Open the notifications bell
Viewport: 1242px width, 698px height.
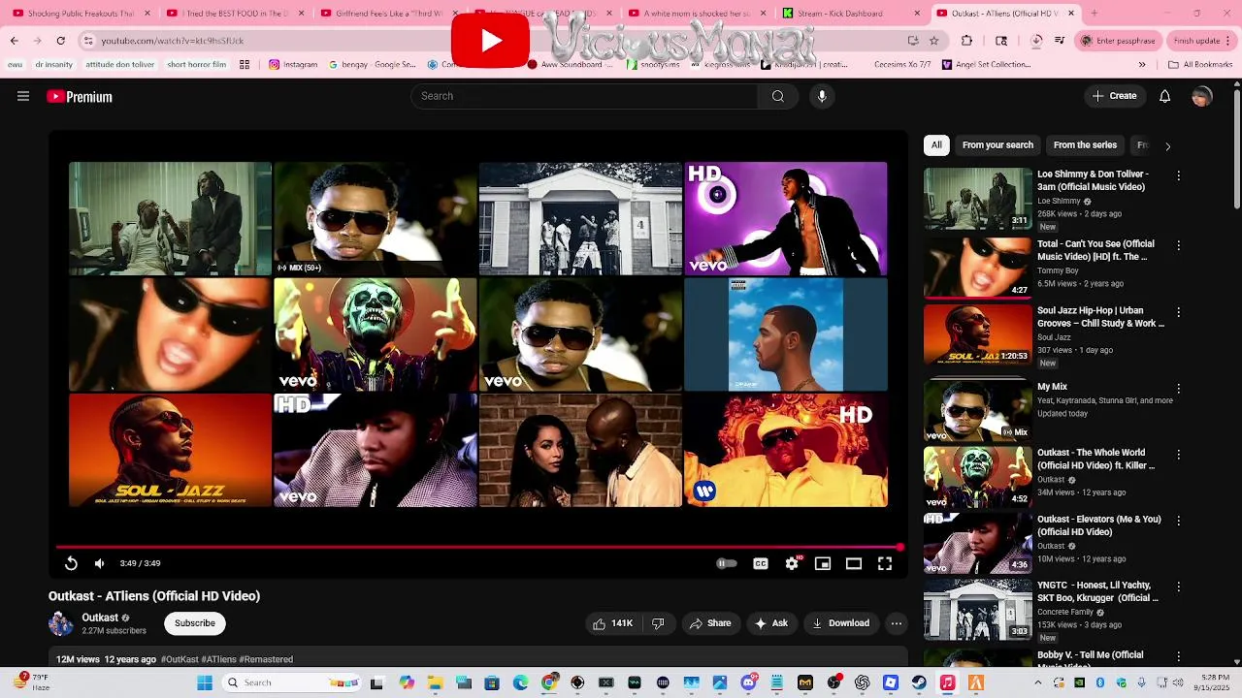(1164, 96)
